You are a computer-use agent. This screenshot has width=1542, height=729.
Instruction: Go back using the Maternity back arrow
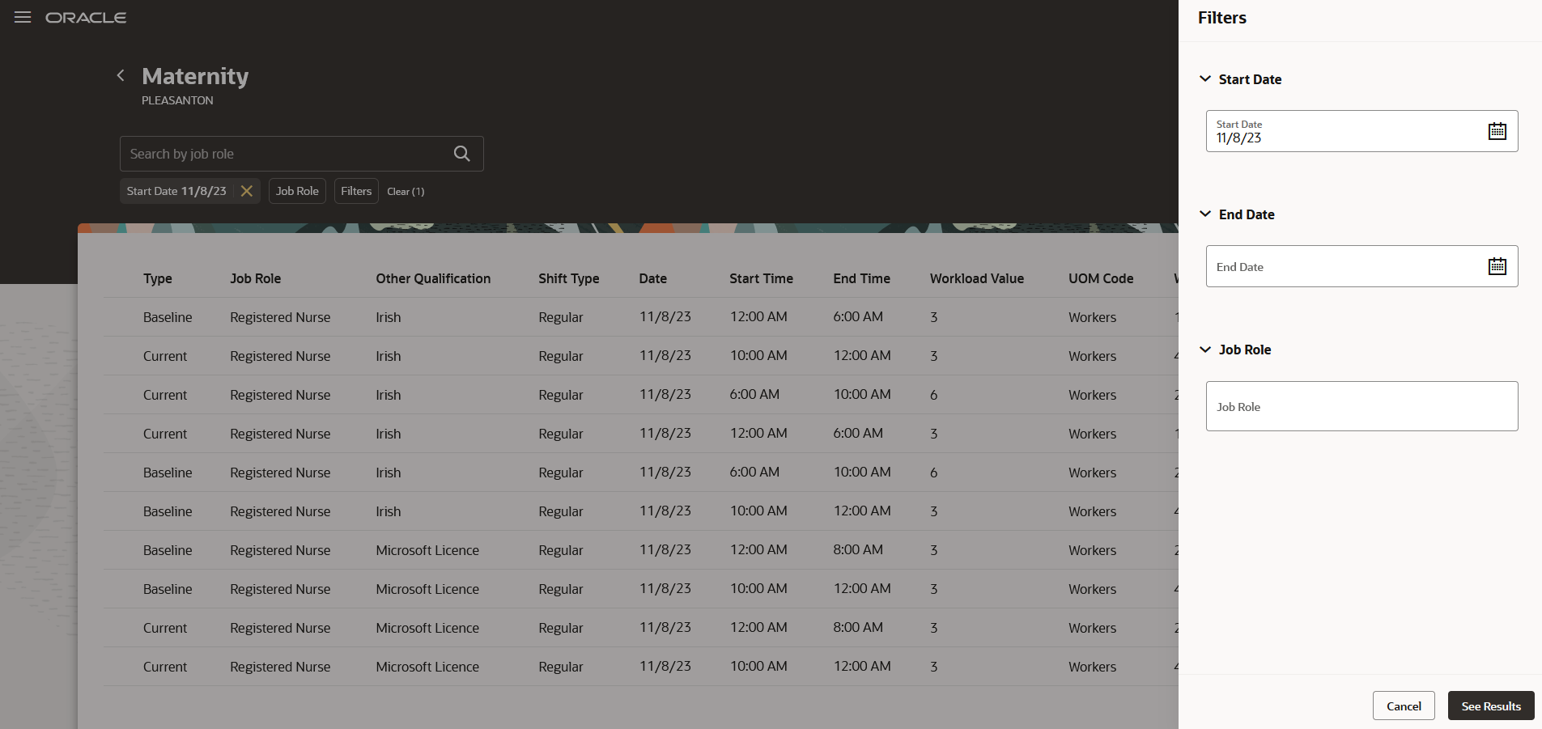[120, 74]
